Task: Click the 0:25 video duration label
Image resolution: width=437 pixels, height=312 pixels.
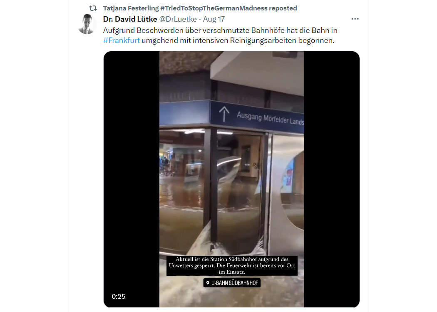Action: point(119,297)
